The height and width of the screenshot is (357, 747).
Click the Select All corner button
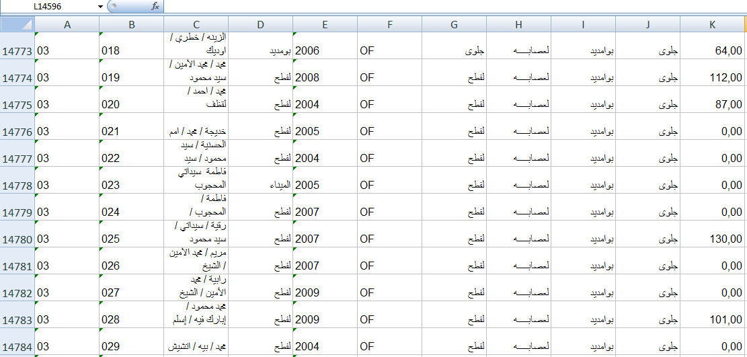coord(17,24)
